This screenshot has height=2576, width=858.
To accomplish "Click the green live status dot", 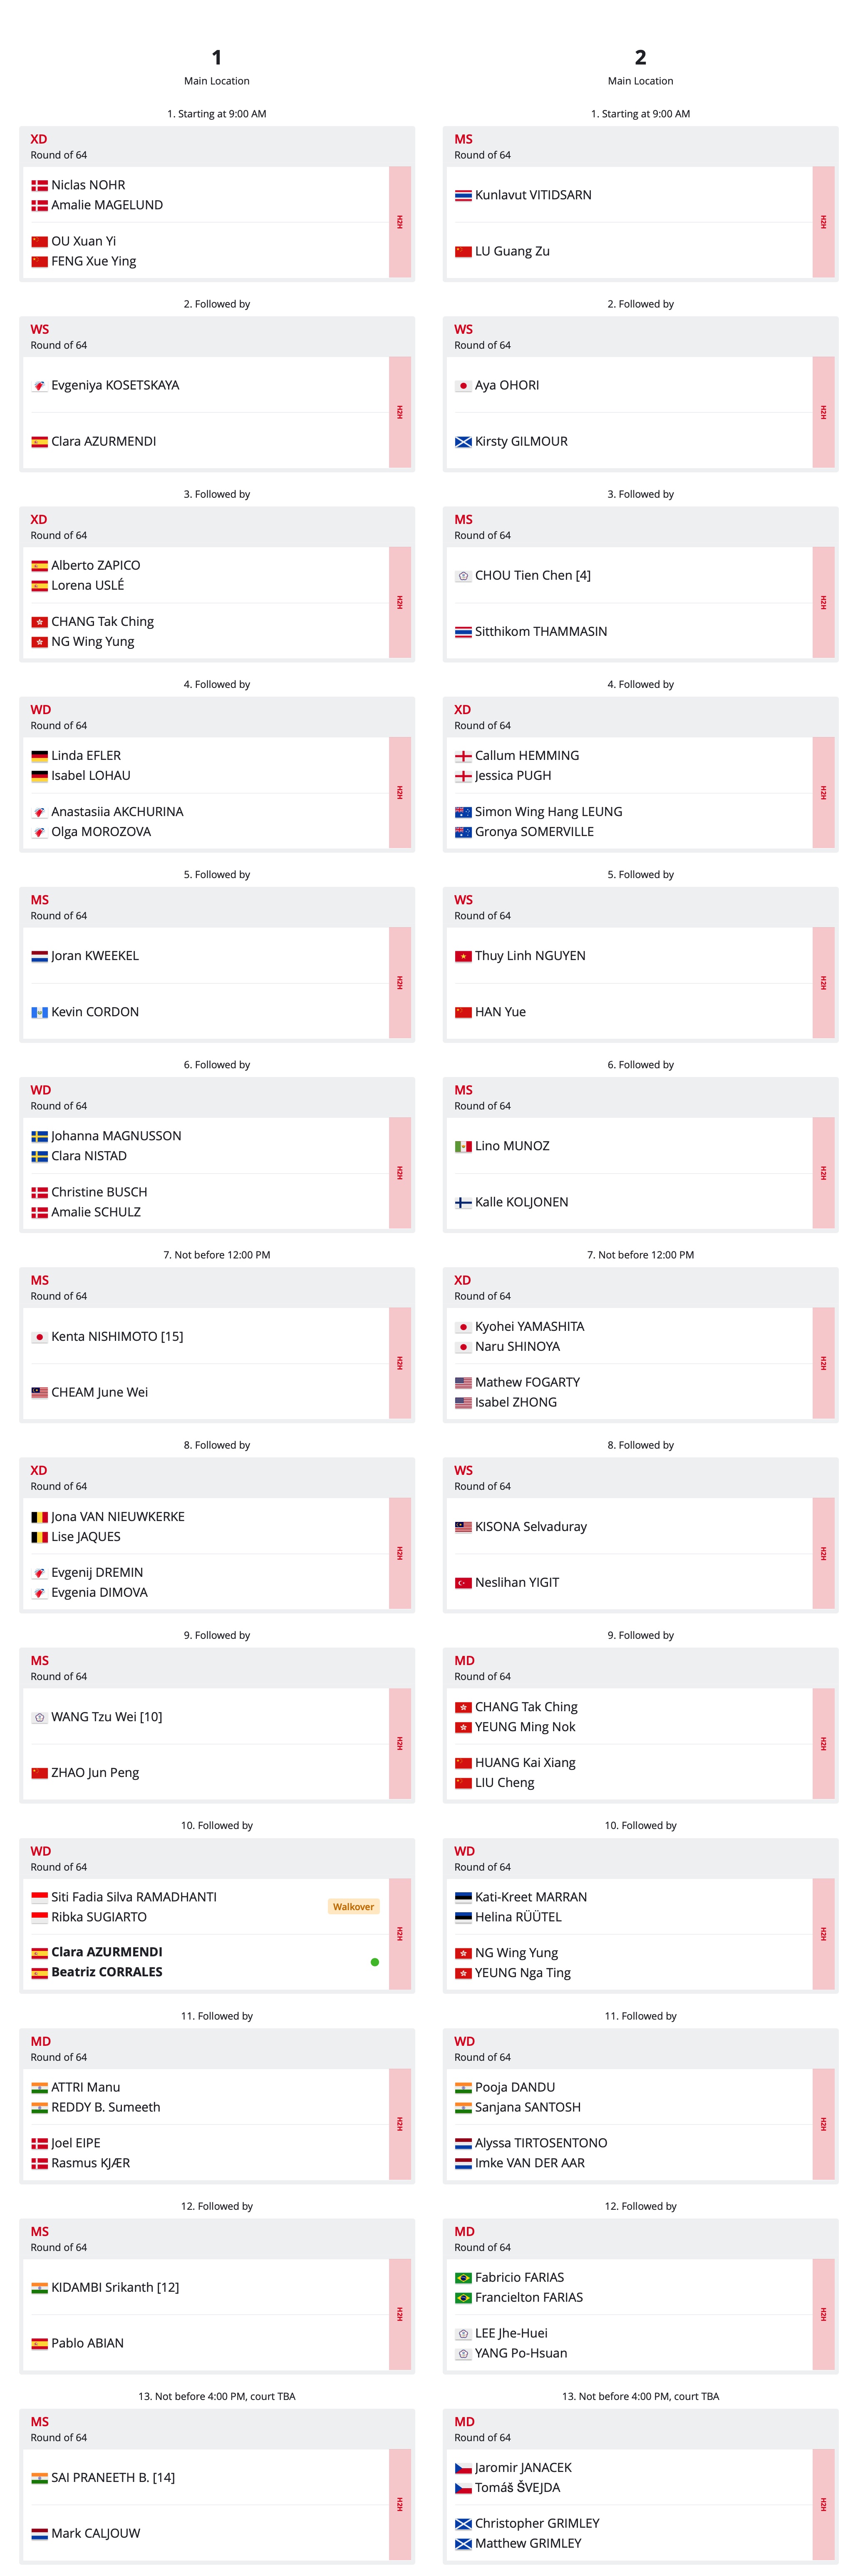I will [x=375, y=1962].
